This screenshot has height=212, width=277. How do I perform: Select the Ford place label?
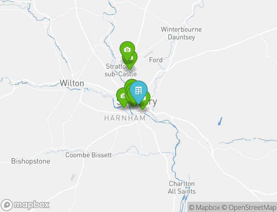click(x=156, y=60)
